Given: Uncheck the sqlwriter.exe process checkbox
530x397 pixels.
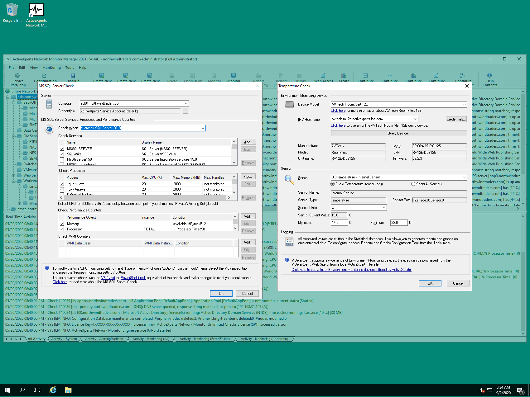Looking at the screenshot, I should 62,189.
